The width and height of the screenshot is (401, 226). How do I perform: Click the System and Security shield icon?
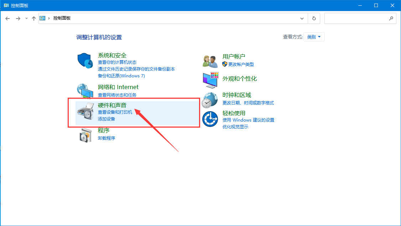click(x=85, y=61)
